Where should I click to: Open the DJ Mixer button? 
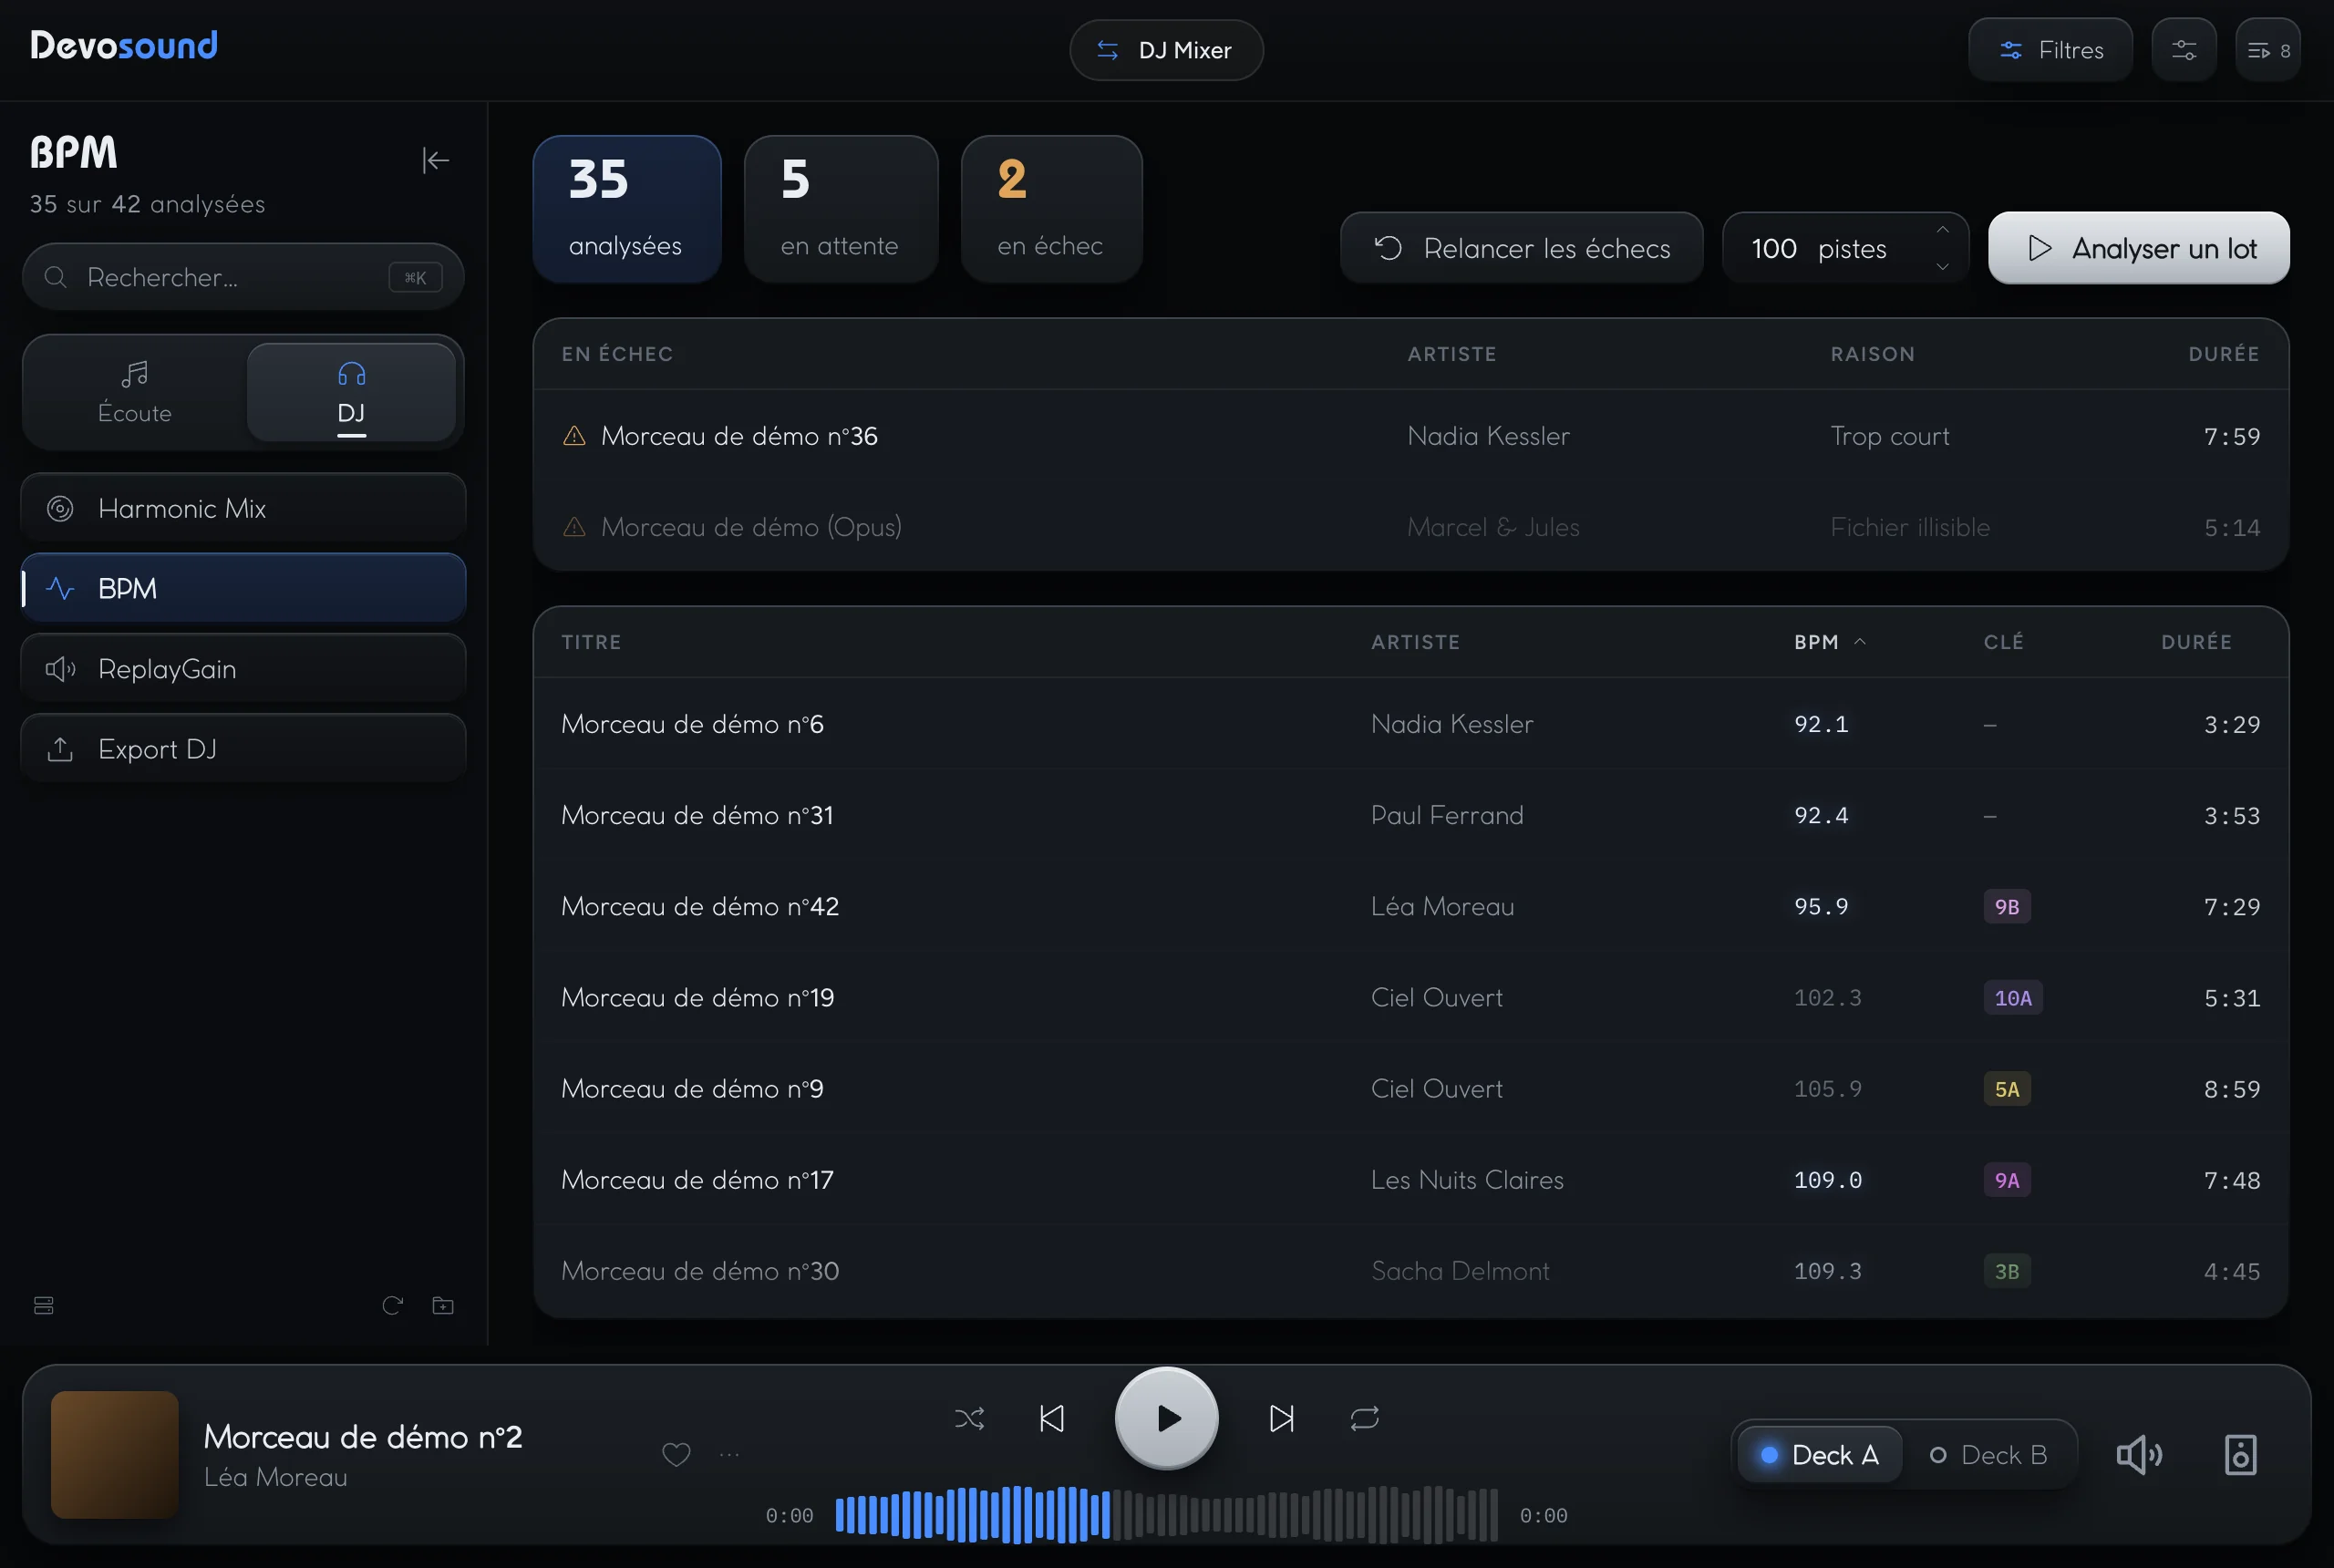pyautogui.click(x=1166, y=50)
